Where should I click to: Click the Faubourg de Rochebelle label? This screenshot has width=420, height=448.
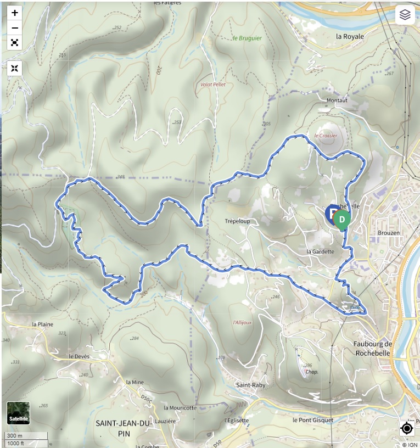(373, 349)
